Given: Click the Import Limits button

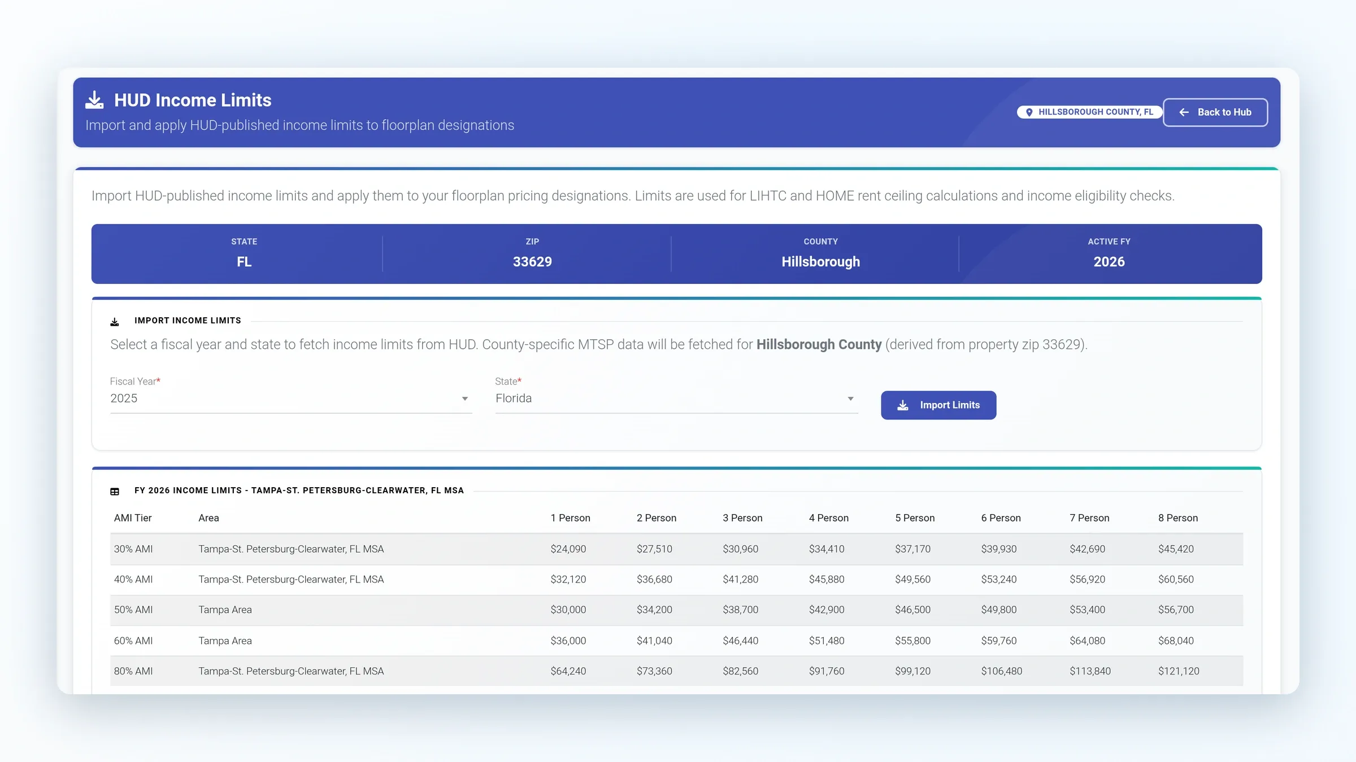Looking at the screenshot, I should [938, 405].
